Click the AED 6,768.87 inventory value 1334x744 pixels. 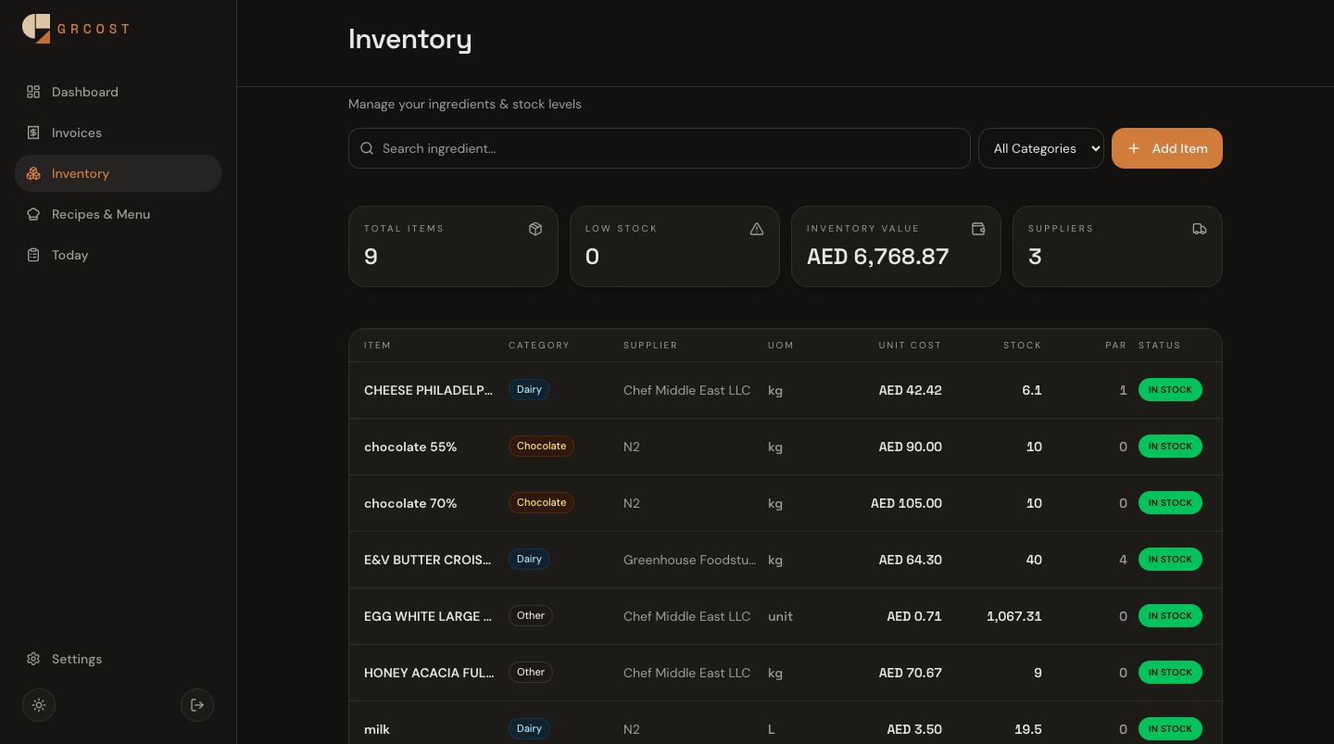877,257
